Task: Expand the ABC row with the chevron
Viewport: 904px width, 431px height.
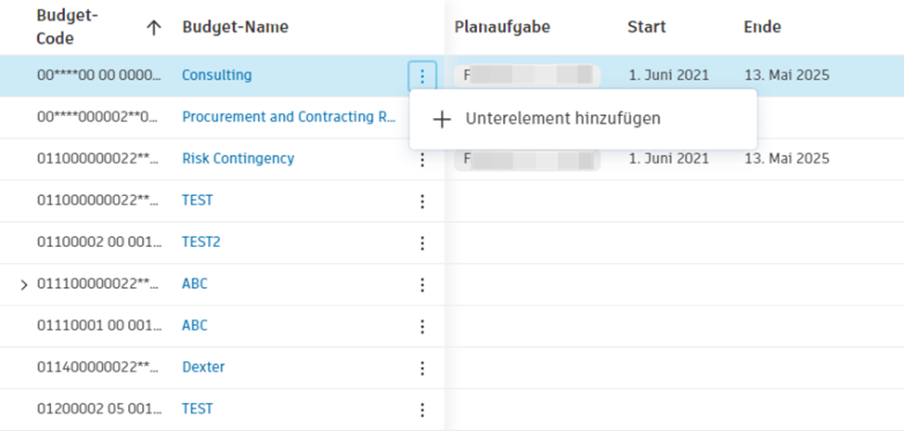Action: click(24, 284)
